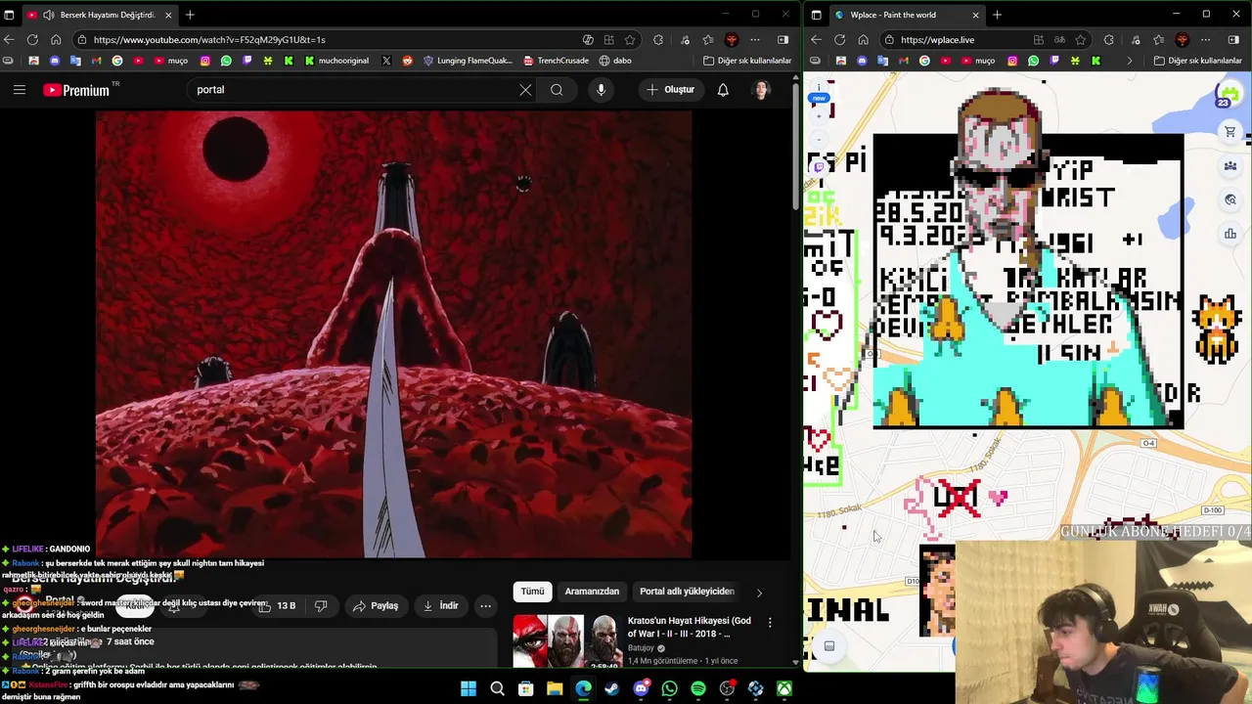Zoom in on Wplace map
1252x704 pixels.
(819, 118)
